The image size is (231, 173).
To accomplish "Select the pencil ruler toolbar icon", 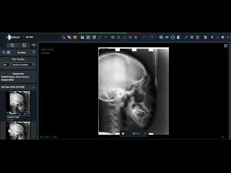I will 69,37.
